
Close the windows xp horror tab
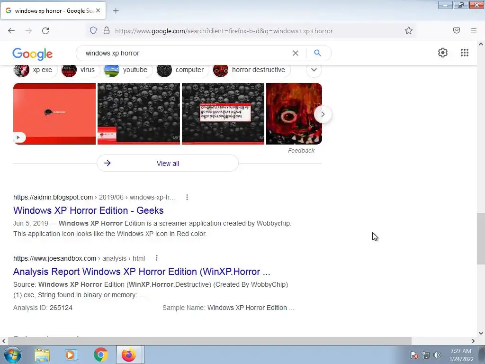point(98,10)
